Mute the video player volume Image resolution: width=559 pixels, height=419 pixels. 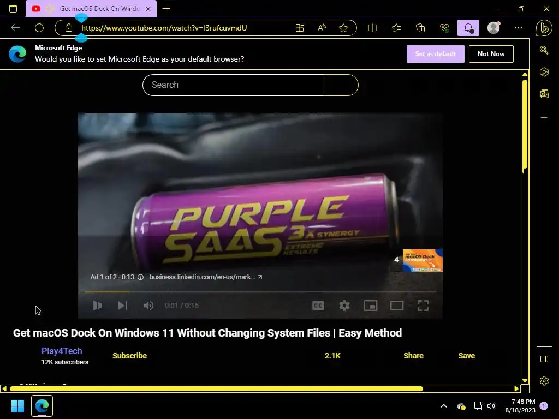pyautogui.click(x=148, y=306)
